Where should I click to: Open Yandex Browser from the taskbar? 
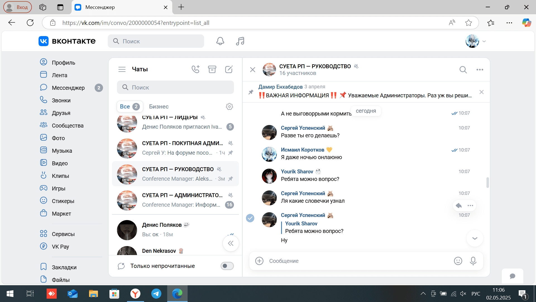point(135,294)
